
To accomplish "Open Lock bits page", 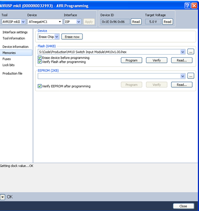I will (8, 65).
